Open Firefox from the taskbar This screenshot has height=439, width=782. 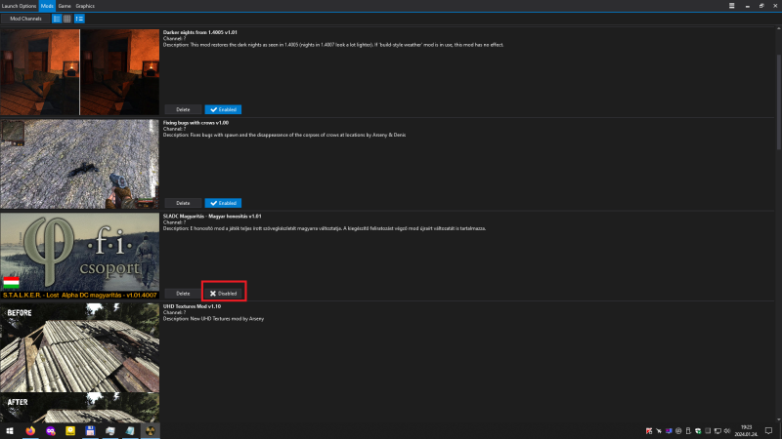click(x=30, y=431)
